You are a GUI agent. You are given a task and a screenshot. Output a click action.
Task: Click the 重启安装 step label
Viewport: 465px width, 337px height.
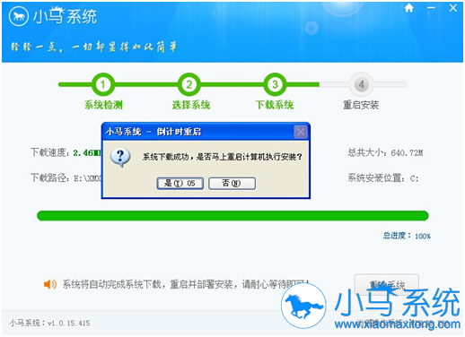click(x=361, y=105)
